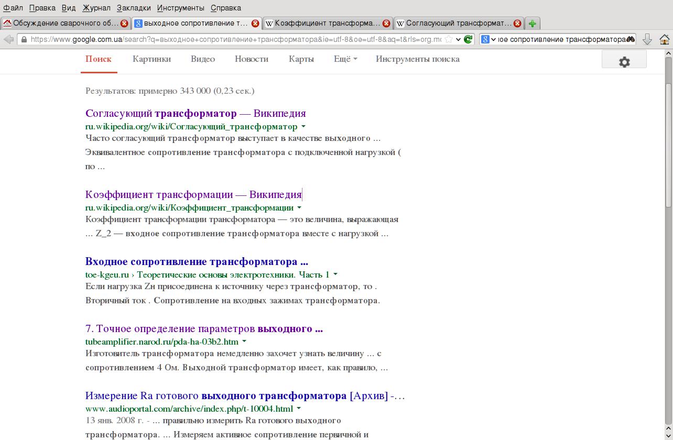Expand the Ещё menu
This screenshot has width=673, height=440.
click(345, 59)
